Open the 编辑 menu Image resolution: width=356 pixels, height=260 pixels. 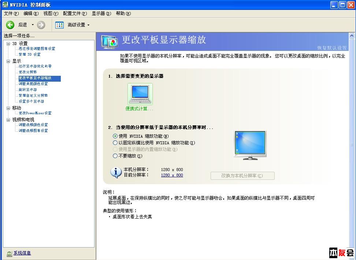[x=31, y=14]
